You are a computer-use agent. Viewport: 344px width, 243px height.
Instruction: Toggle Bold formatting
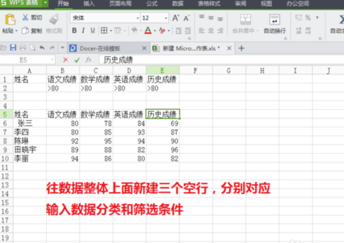click(74, 31)
